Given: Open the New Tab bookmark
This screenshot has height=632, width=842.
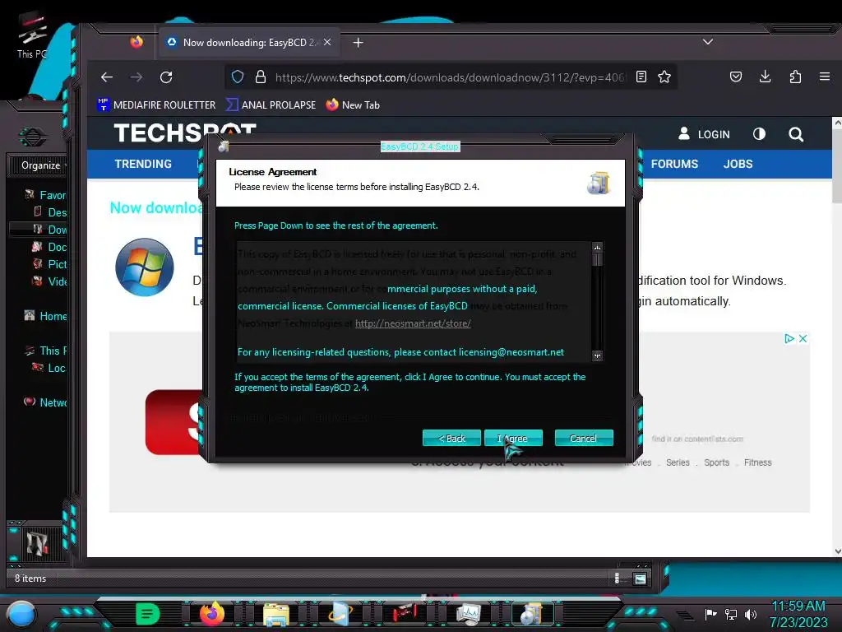Looking at the screenshot, I should (x=353, y=105).
